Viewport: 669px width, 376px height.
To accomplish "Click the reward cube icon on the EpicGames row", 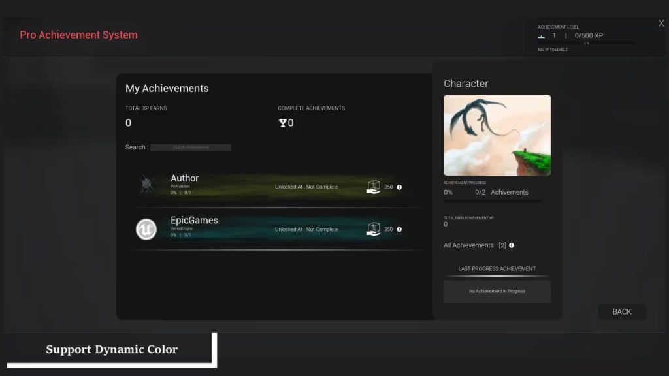I will [x=374, y=229].
